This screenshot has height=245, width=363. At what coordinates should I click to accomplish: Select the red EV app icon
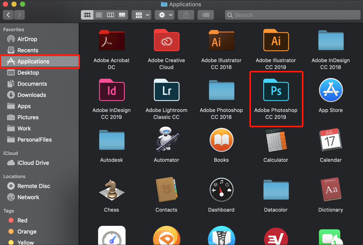[x=276, y=236]
